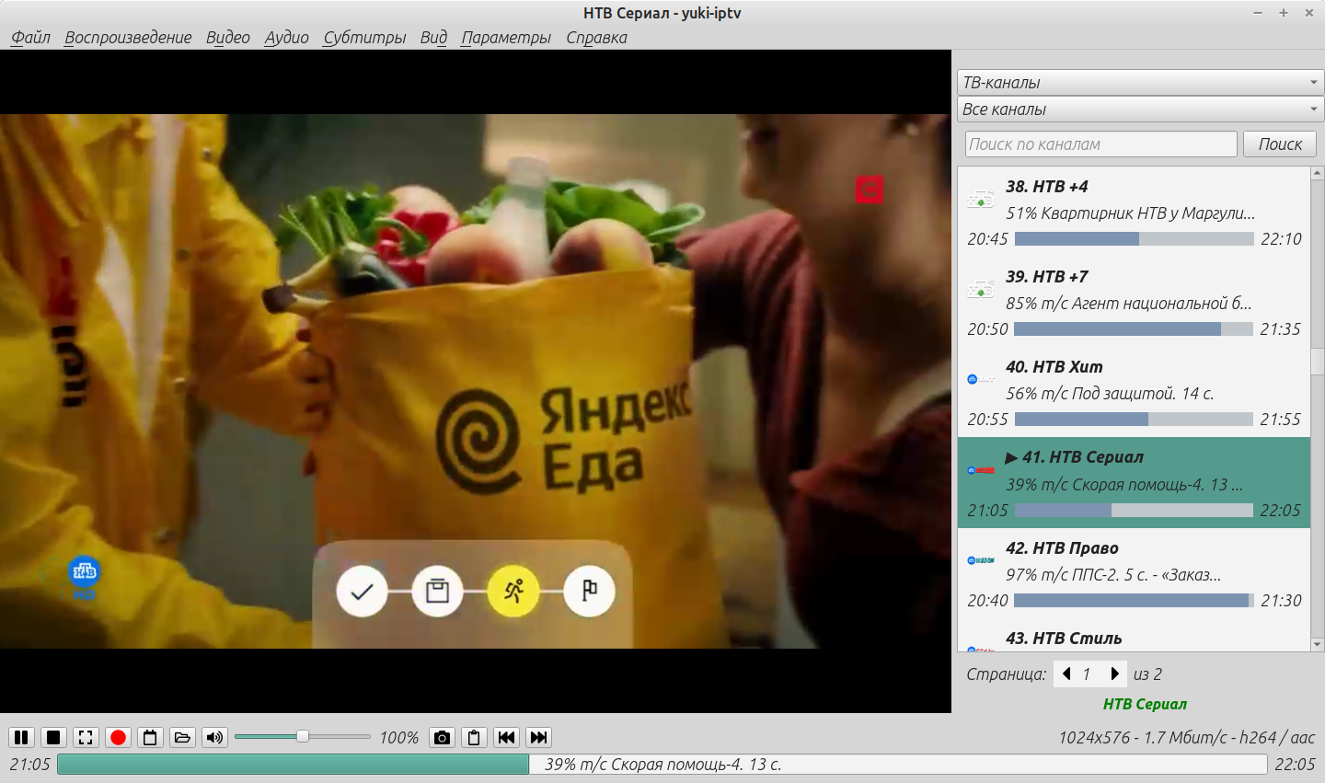This screenshot has height=783, width=1325.
Task: Open the Файл menu
Action: [30, 38]
